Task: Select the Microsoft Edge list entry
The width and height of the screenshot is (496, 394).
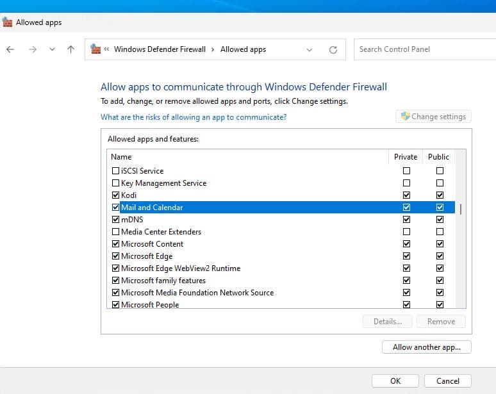Action: pyautogui.click(x=147, y=256)
